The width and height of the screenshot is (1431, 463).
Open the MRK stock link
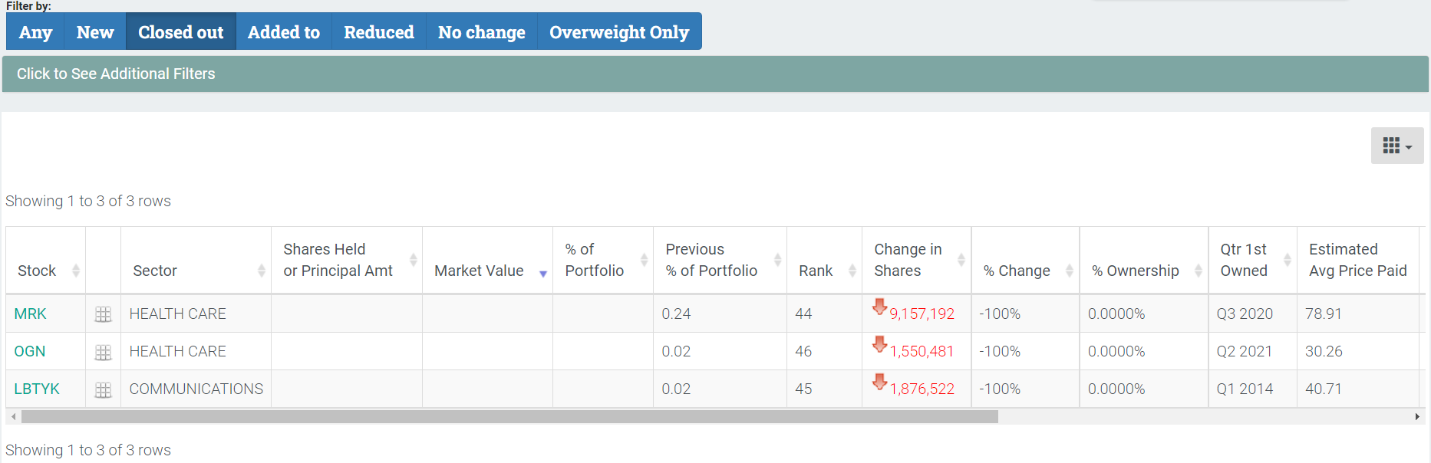[31, 314]
